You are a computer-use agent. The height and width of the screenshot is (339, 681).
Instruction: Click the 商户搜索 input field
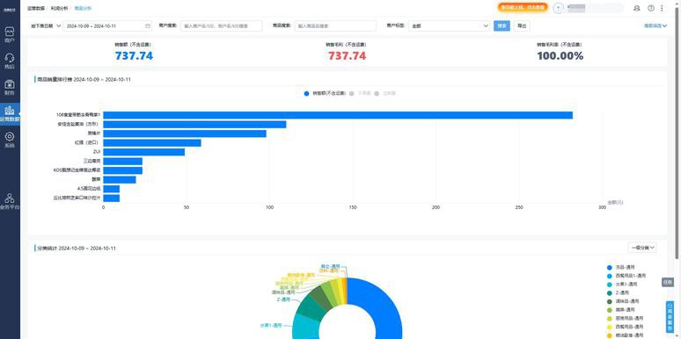coord(221,26)
